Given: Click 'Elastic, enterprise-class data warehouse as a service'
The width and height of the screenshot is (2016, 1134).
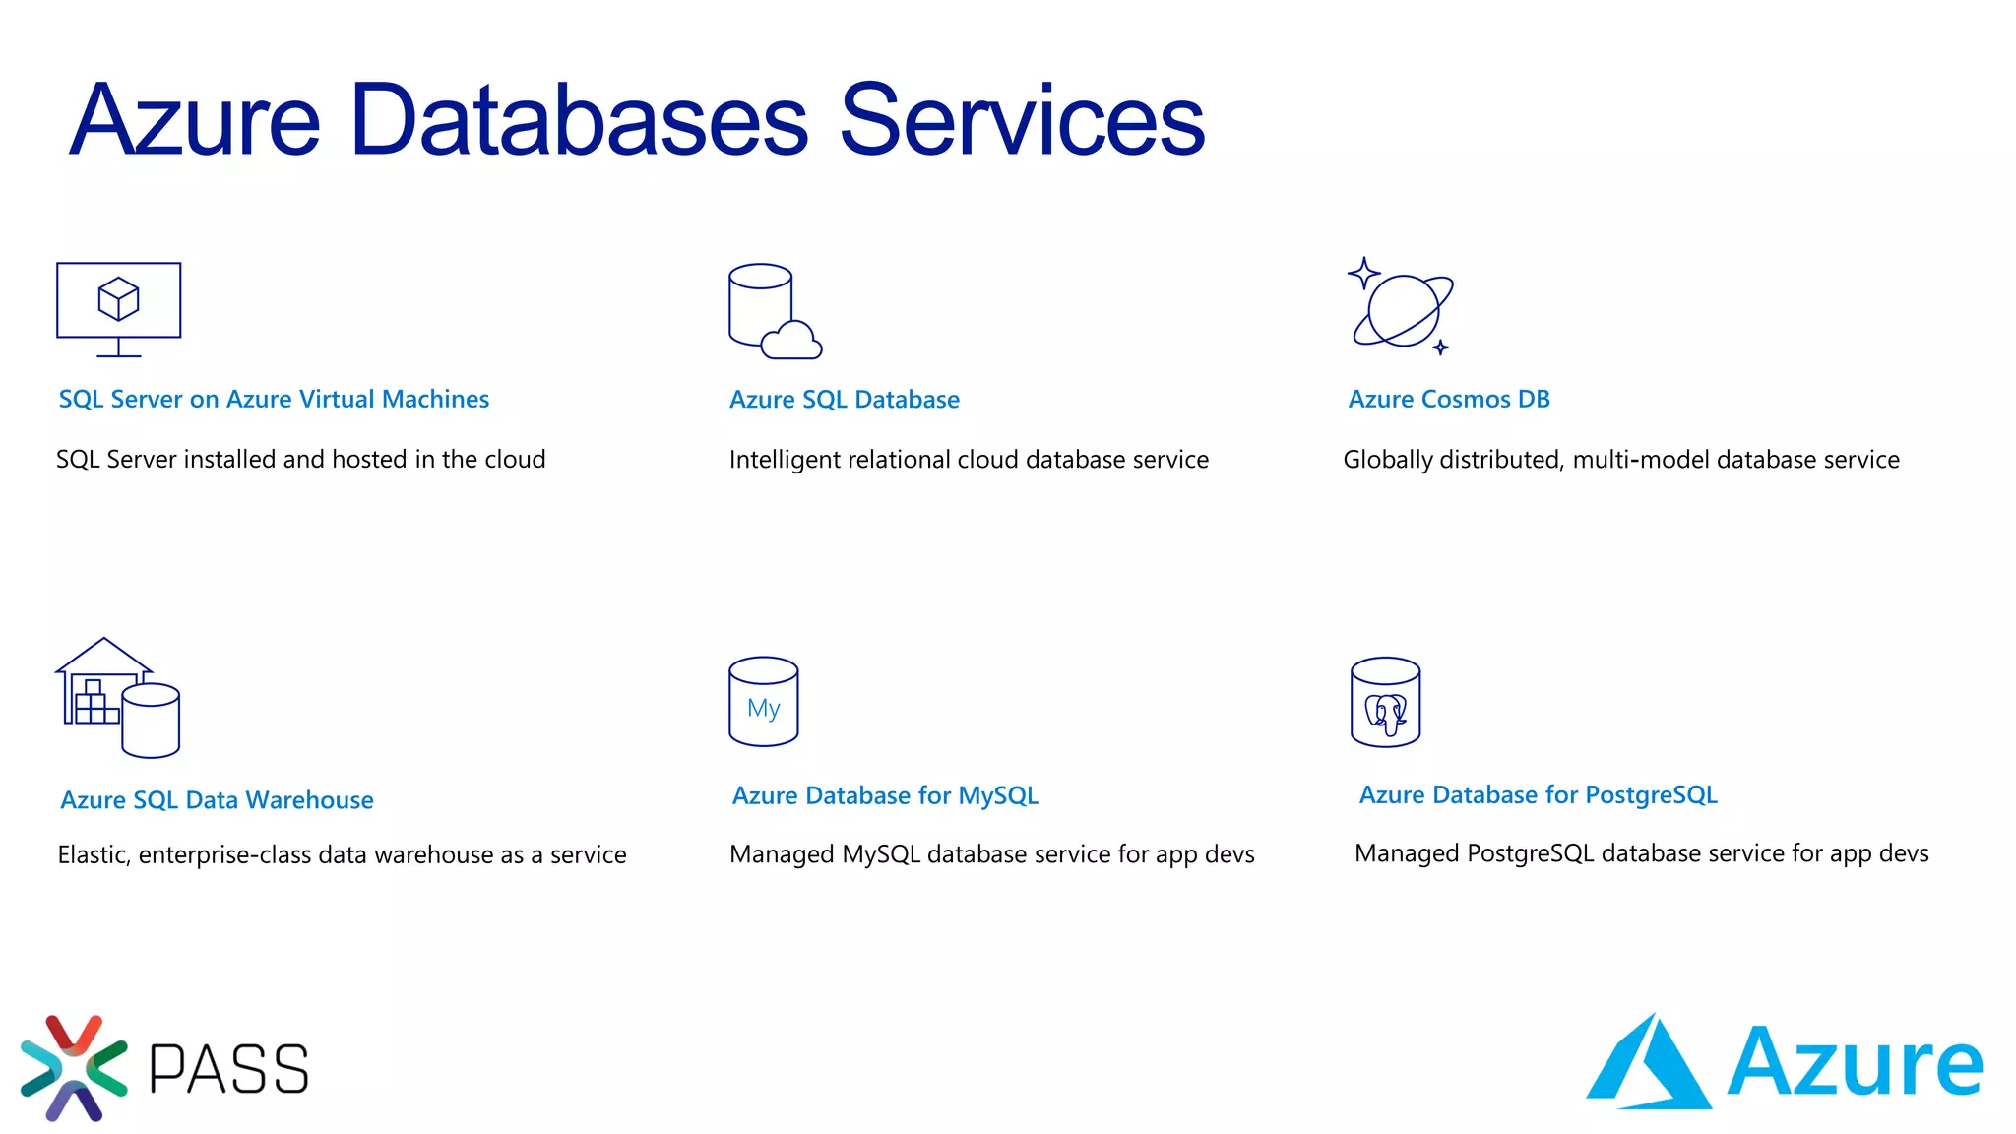Looking at the screenshot, I should click(342, 854).
